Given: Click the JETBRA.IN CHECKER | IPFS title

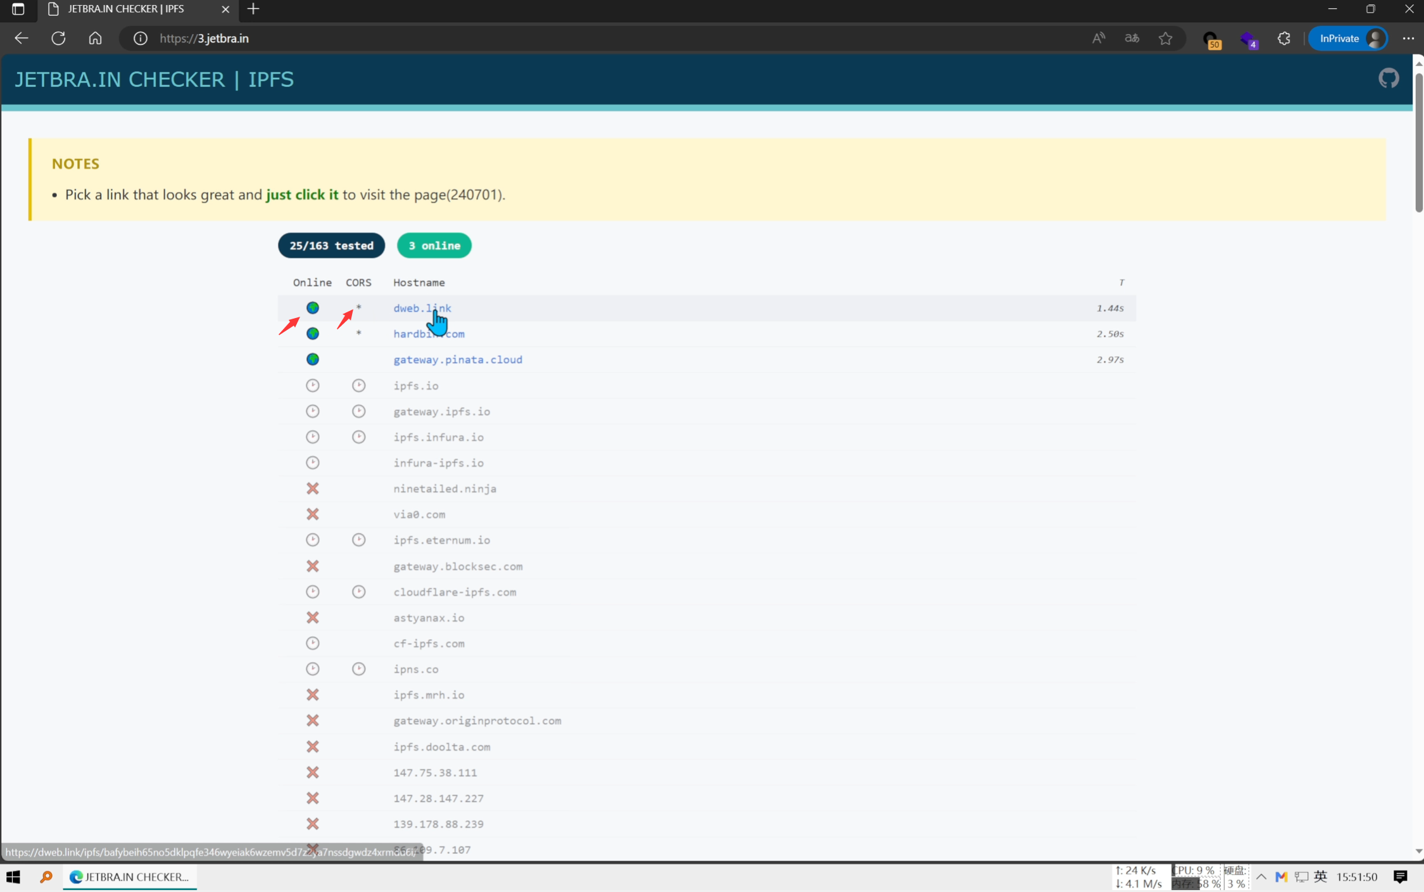Looking at the screenshot, I should [x=154, y=79].
